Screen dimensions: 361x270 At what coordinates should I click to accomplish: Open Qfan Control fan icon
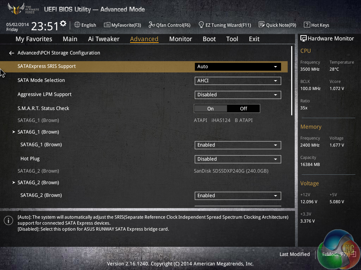click(x=152, y=25)
